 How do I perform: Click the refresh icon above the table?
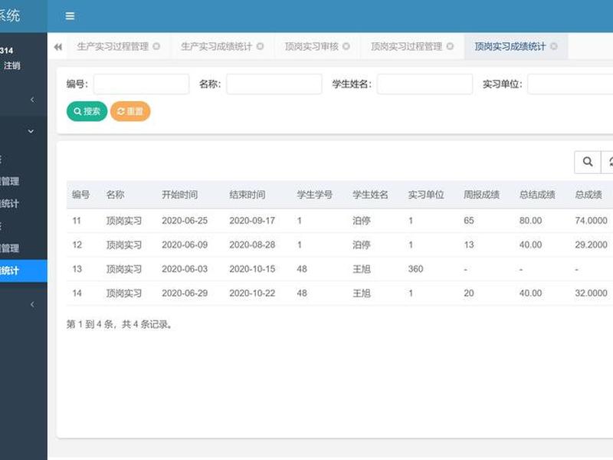tap(608, 162)
